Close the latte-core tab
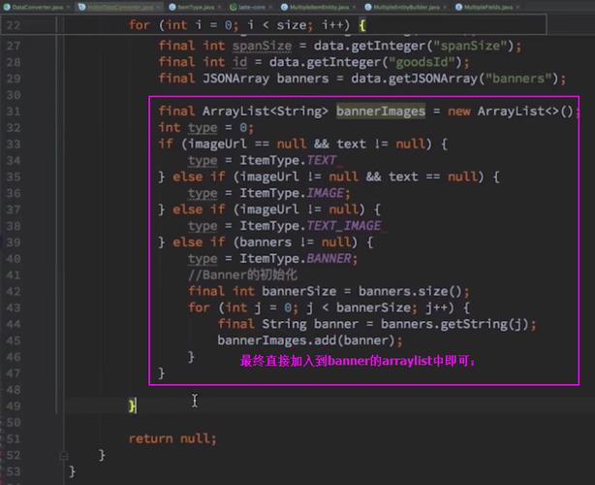The height and width of the screenshot is (485, 595). tap(270, 7)
